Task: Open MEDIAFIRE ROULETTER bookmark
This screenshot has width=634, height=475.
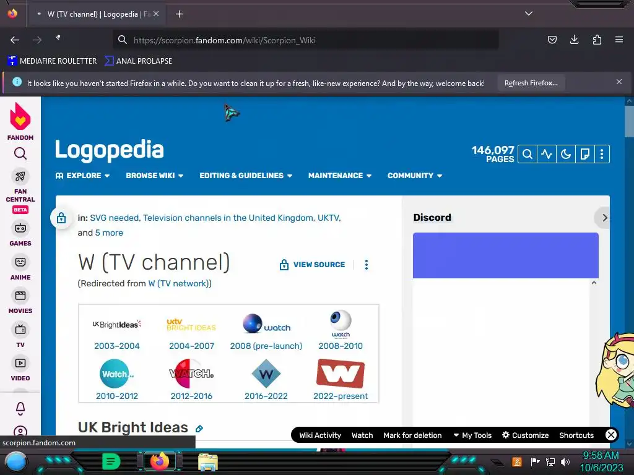Action: [x=52, y=61]
